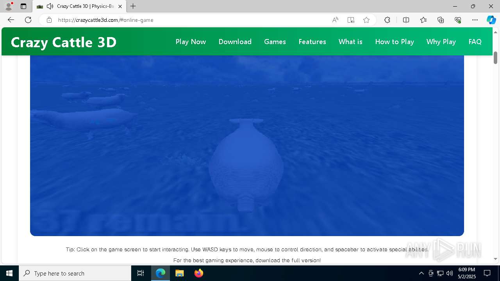
Task: Open browser Collections
Action: point(441,20)
